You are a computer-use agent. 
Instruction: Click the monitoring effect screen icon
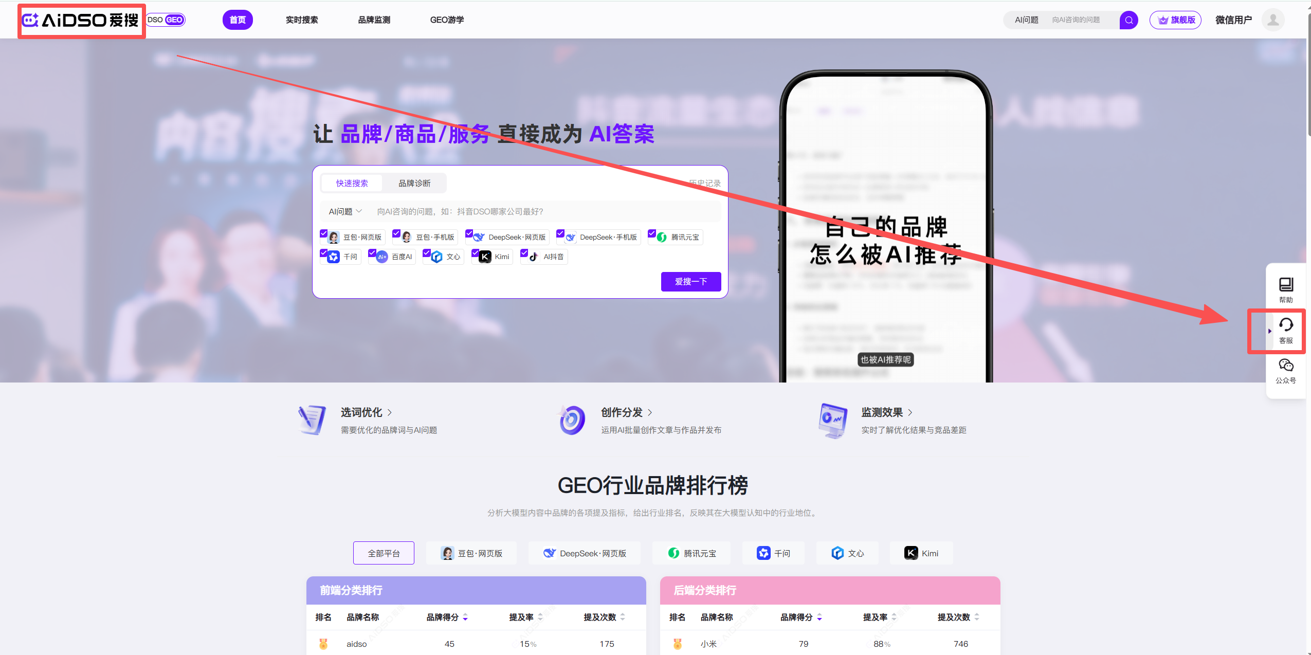point(833,420)
